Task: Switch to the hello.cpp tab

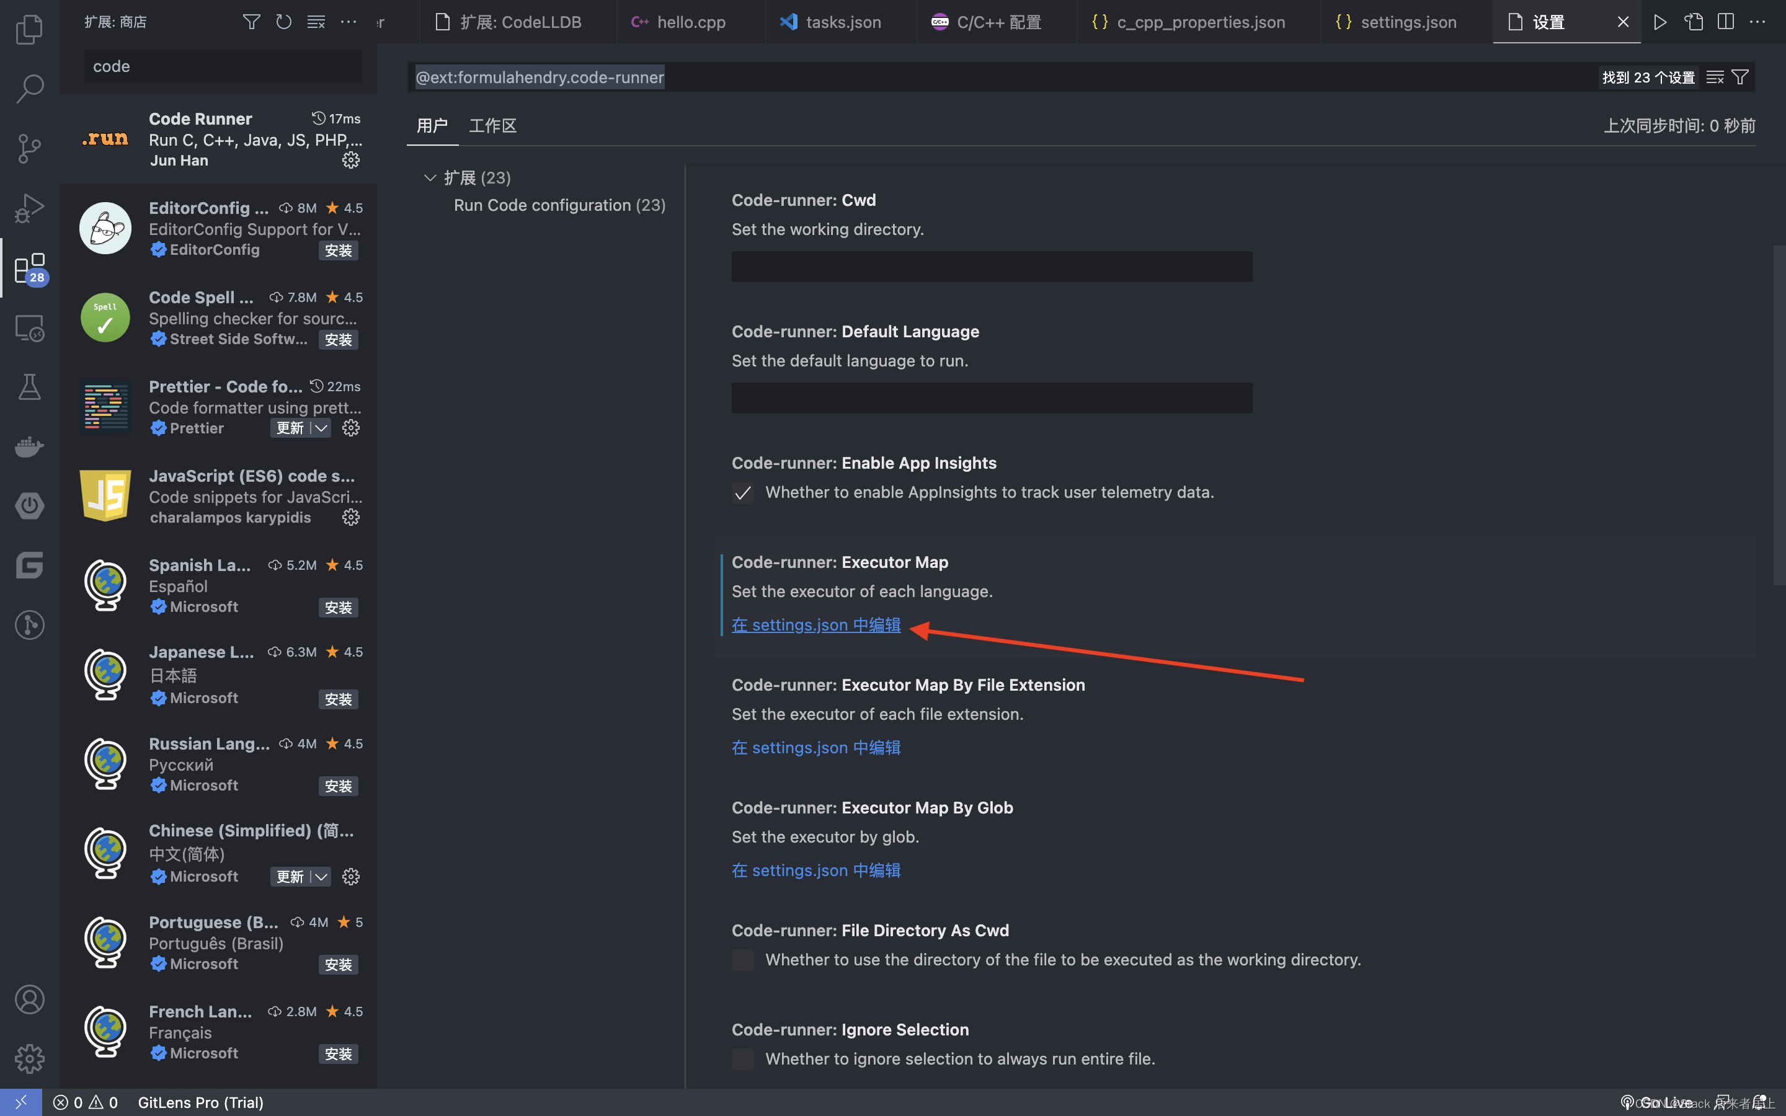Action: point(691,22)
